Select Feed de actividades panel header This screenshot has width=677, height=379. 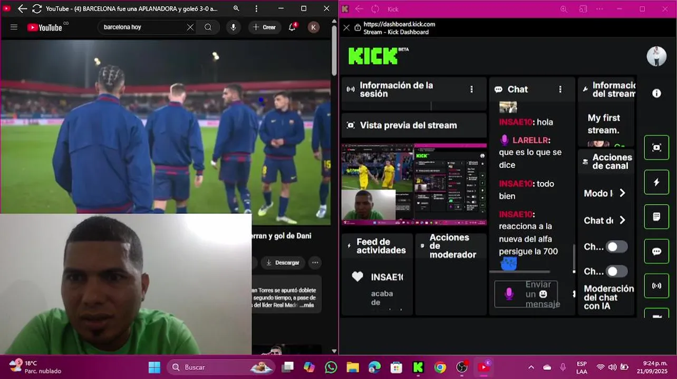[376, 246]
